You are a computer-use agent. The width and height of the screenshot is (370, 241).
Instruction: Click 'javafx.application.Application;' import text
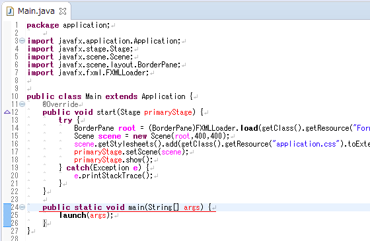click(120, 41)
